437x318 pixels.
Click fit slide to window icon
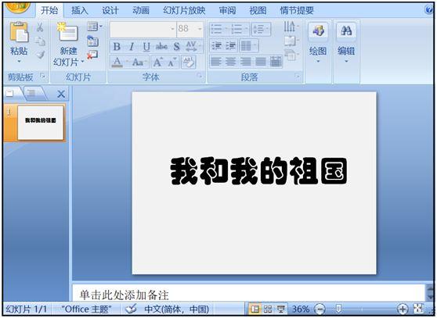coord(418,309)
